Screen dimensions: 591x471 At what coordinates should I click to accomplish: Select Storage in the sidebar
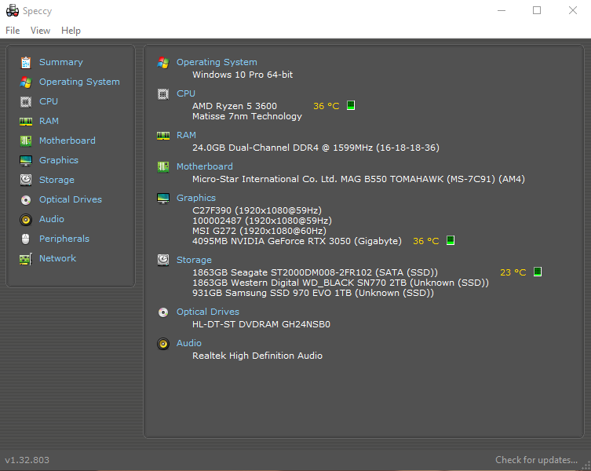pyautogui.click(x=57, y=180)
